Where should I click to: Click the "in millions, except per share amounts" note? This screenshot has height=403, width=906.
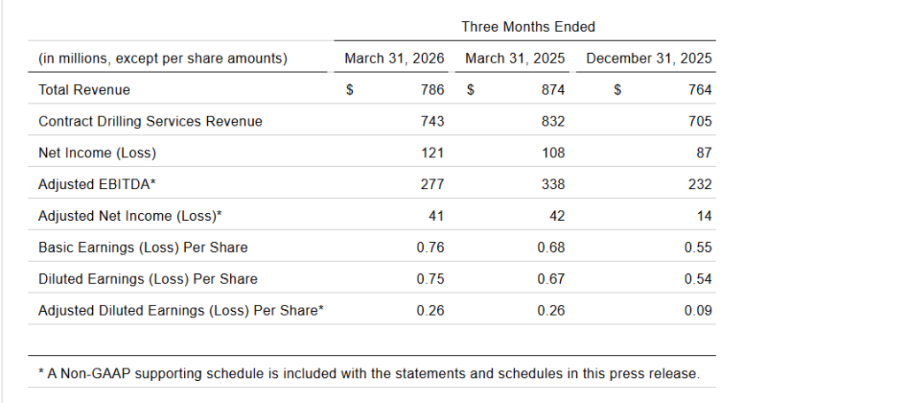click(163, 58)
